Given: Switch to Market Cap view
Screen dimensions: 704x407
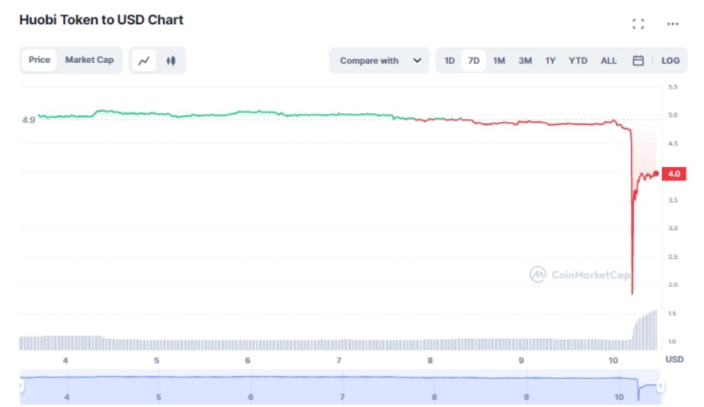Looking at the screenshot, I should click(89, 60).
